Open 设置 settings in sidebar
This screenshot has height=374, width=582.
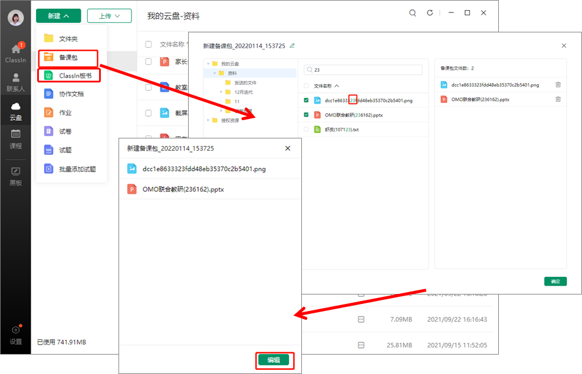[x=15, y=336]
